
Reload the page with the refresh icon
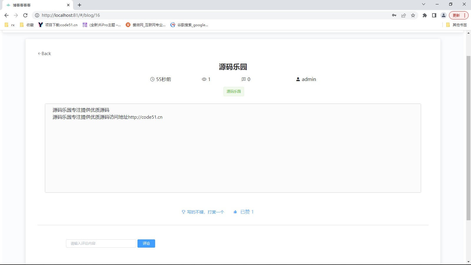[x=25, y=15]
